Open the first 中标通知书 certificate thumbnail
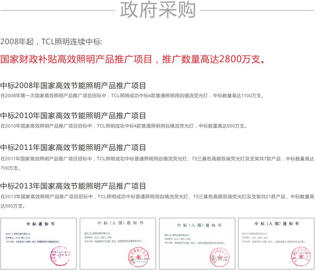The width and height of the screenshot is (315, 270). (x=39, y=244)
